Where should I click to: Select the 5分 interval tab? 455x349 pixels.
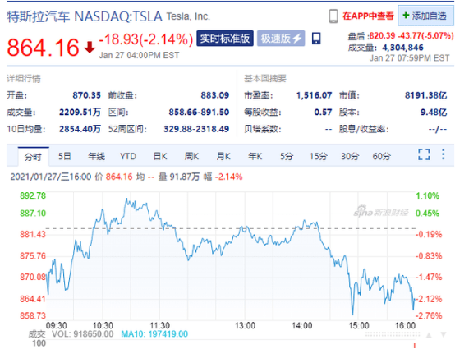[287, 156]
